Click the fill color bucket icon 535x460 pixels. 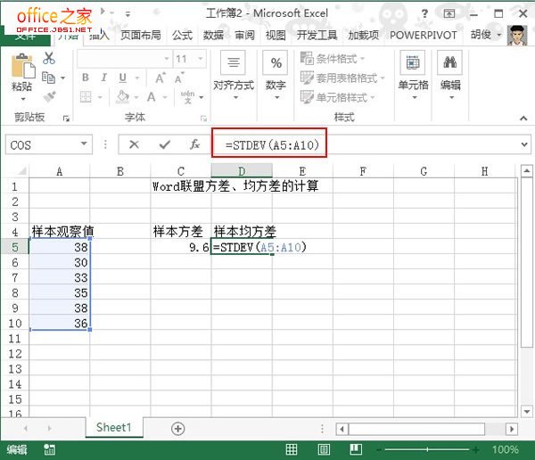(123, 97)
